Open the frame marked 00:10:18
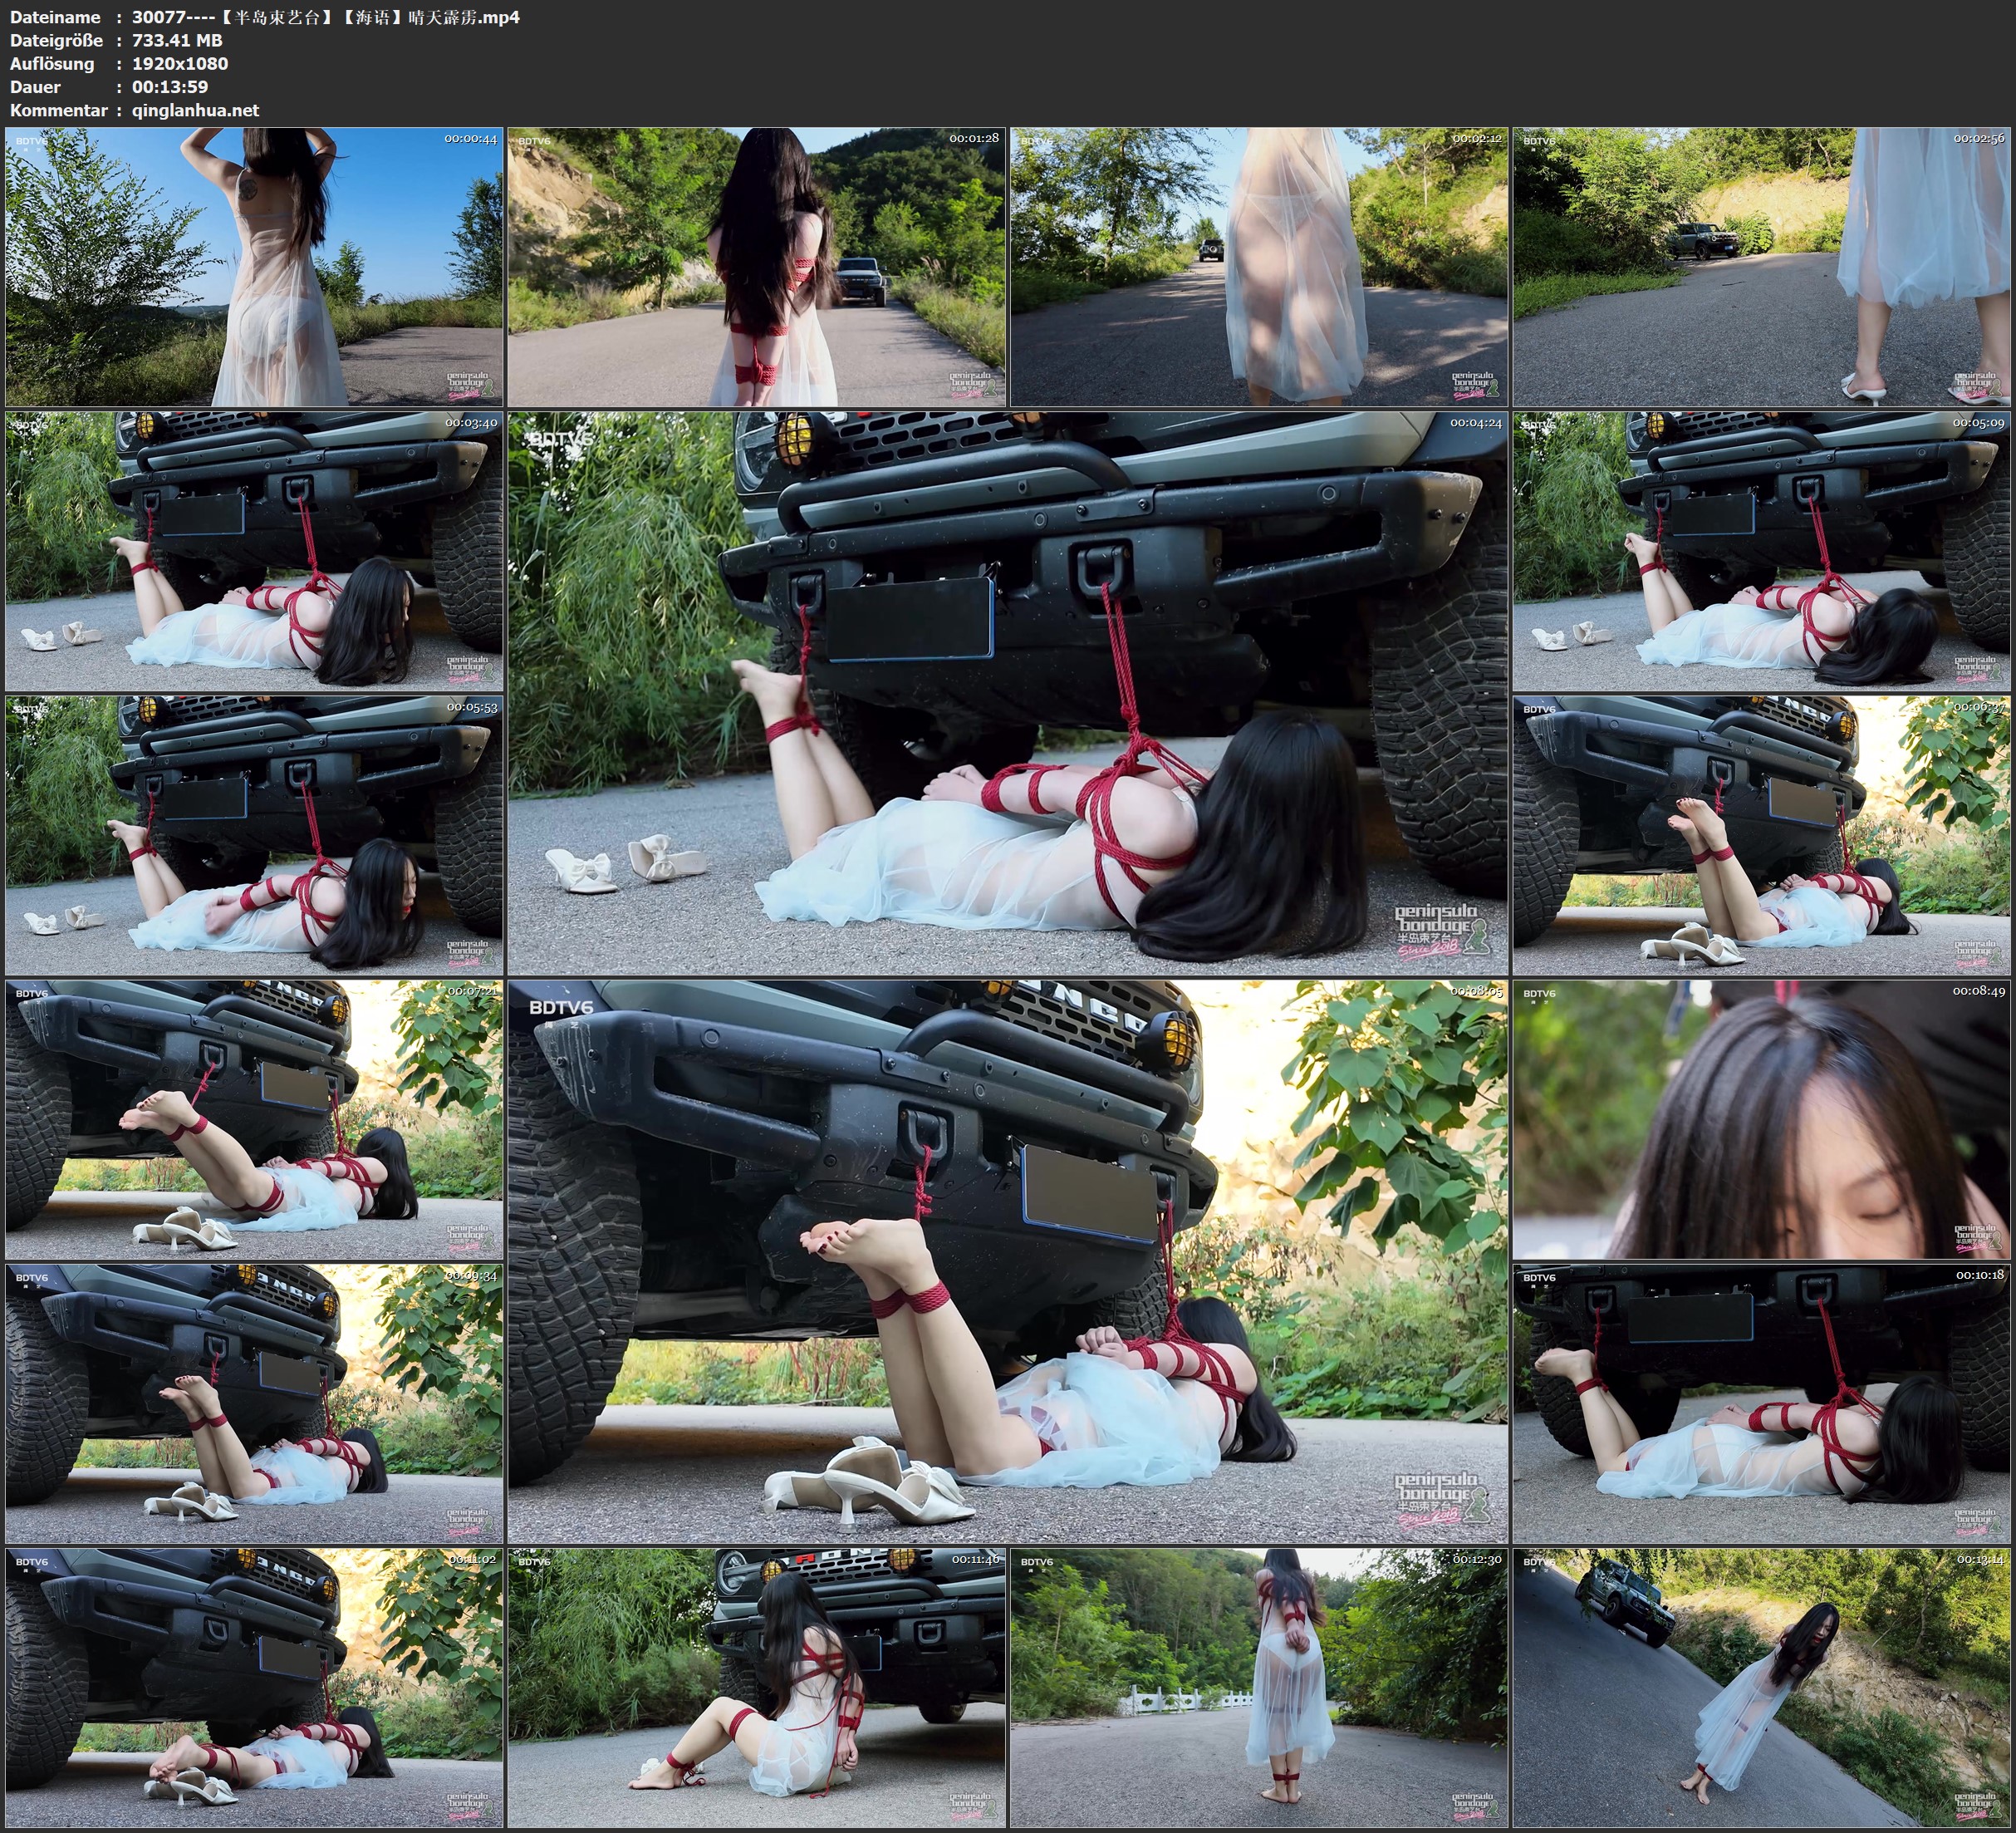Image resolution: width=2016 pixels, height=1833 pixels. pos(1761,1403)
